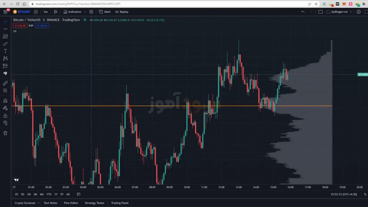This screenshot has width=368, height=207.
Task: Open the select layout square icon
Action: [320, 12]
